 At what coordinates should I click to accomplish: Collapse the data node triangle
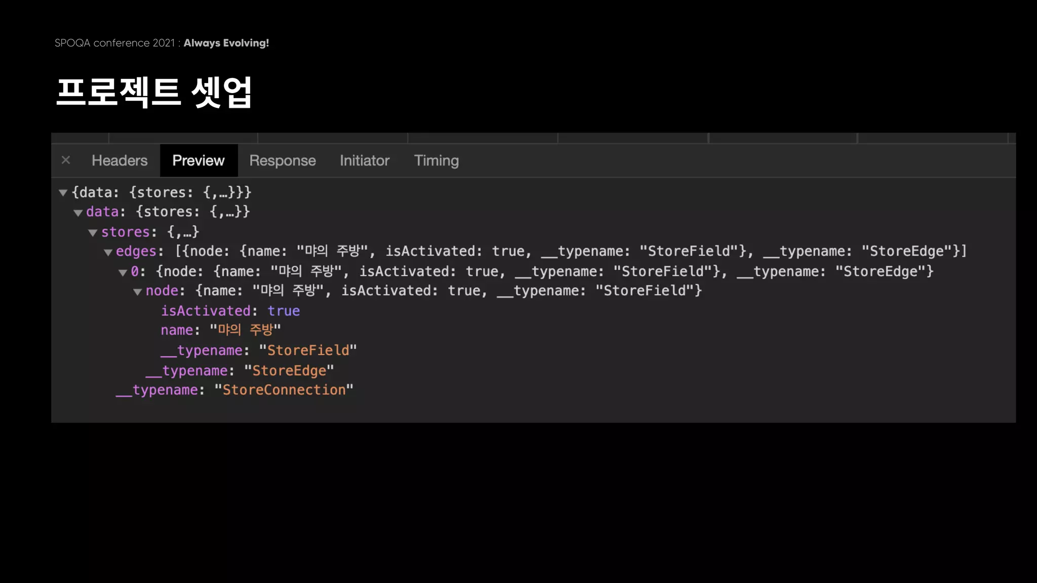point(78,213)
